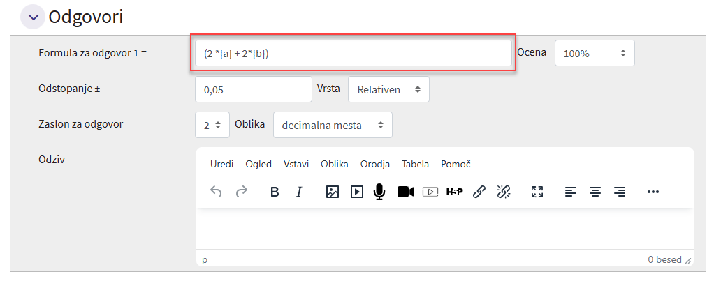Viewport: 714px width, 281px height.
Task: Click the video camera record icon
Action: point(406,192)
